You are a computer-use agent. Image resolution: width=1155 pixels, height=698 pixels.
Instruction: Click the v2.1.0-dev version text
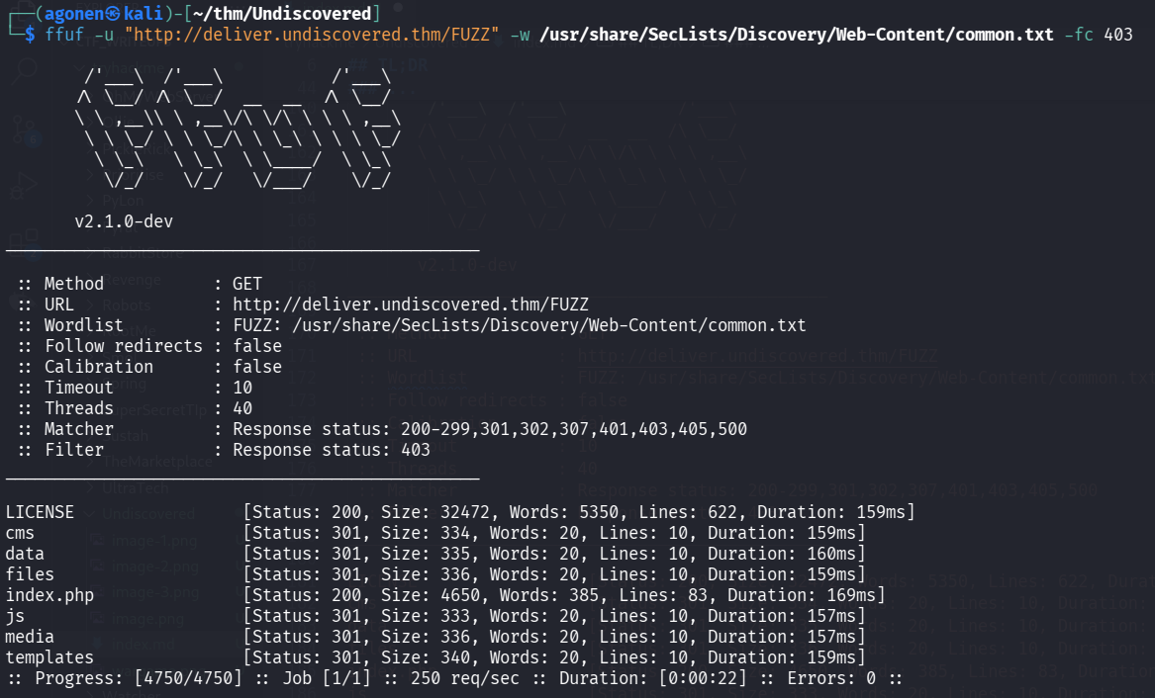coord(124,221)
